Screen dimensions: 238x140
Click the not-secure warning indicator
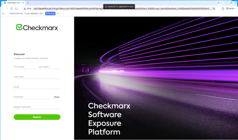pyautogui.click(x=28, y=9)
